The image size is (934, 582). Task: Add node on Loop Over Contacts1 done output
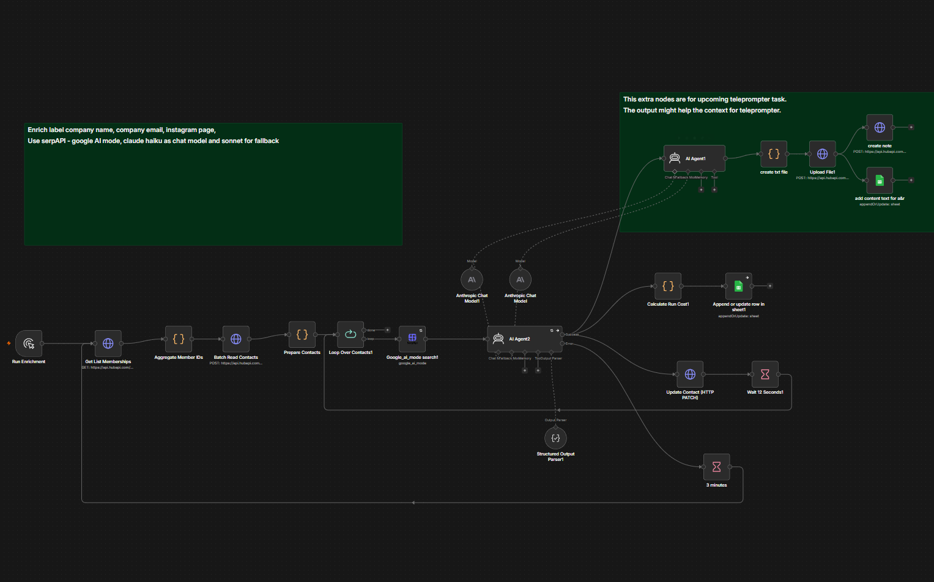point(387,330)
